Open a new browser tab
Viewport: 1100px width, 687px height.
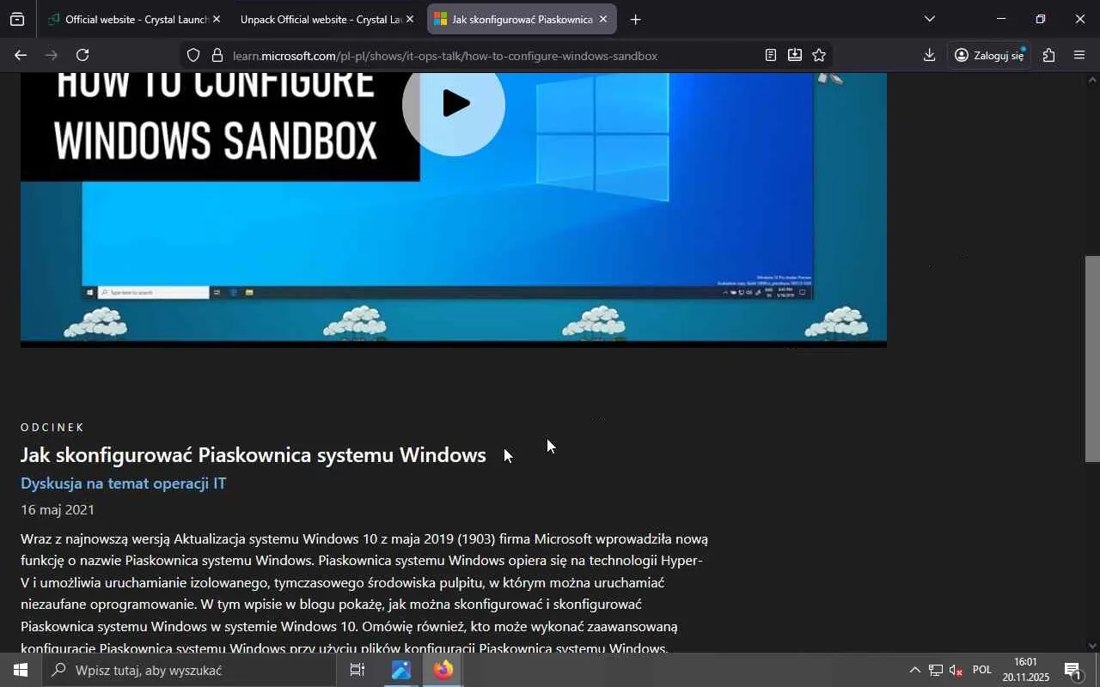635,19
